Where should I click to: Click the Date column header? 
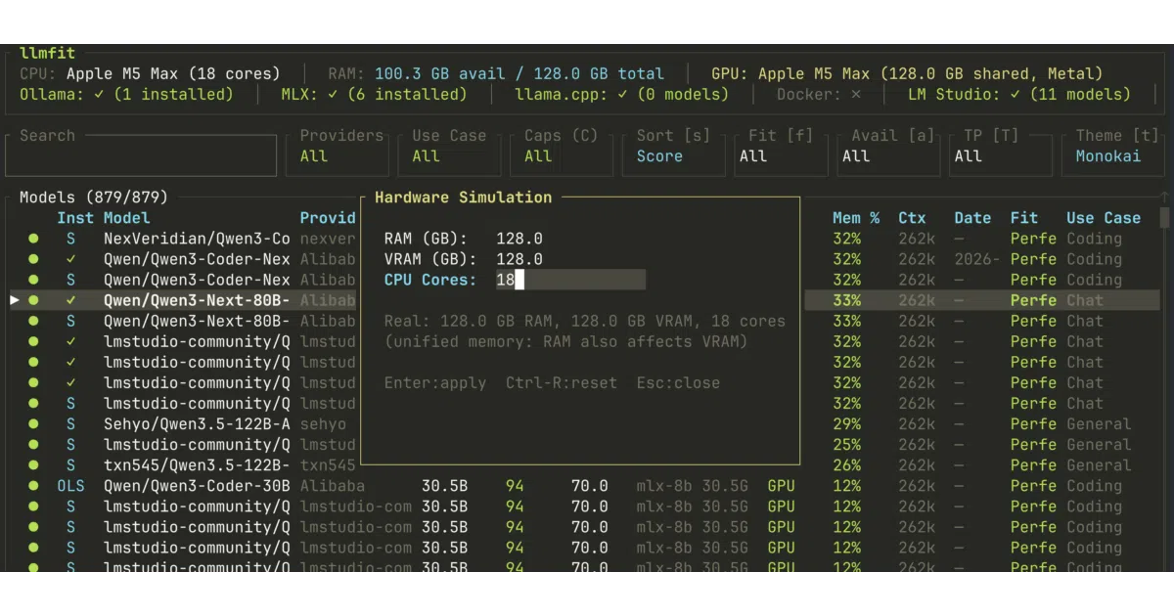coord(972,218)
